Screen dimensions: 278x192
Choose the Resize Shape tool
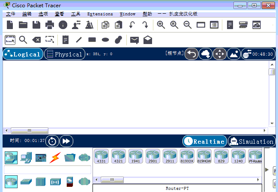coord(50,39)
